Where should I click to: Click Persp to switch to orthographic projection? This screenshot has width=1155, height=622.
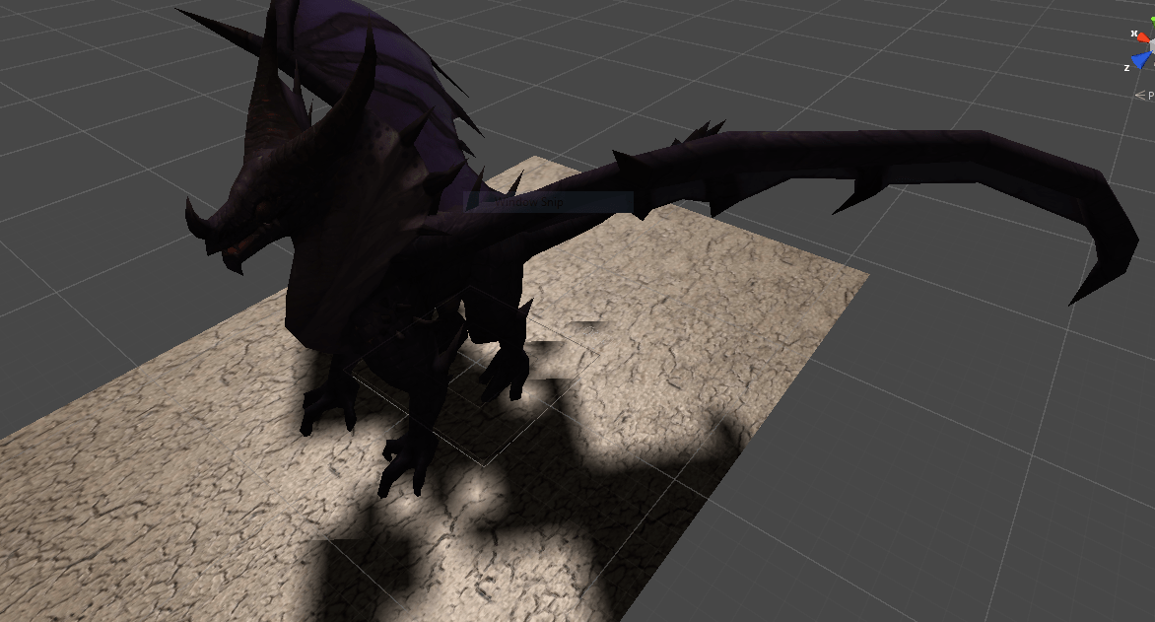pos(1149,96)
